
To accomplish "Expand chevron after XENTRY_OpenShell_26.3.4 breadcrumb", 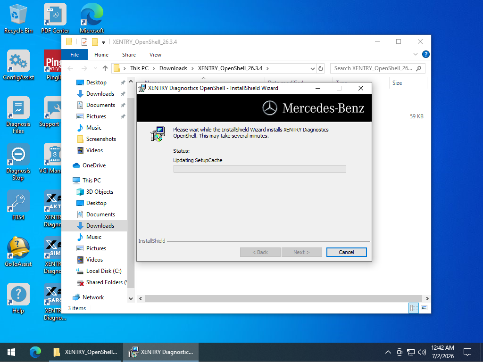I will click(x=267, y=68).
